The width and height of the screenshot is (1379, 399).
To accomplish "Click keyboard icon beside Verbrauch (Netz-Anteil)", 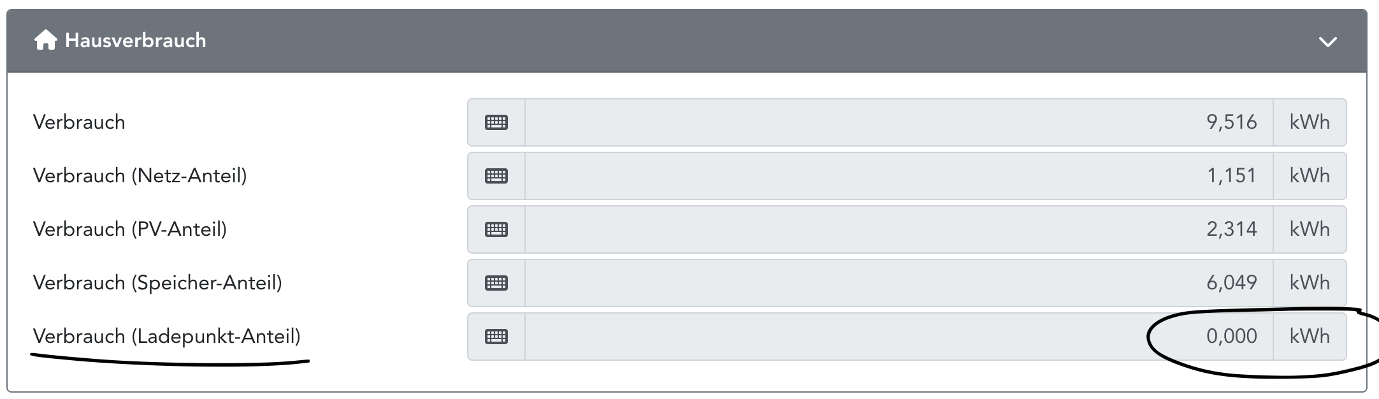I will [x=496, y=176].
